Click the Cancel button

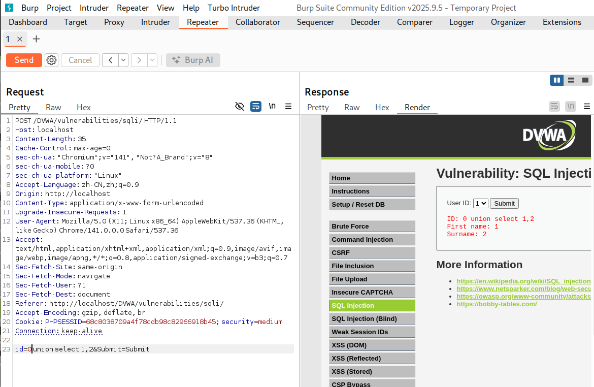(x=80, y=60)
